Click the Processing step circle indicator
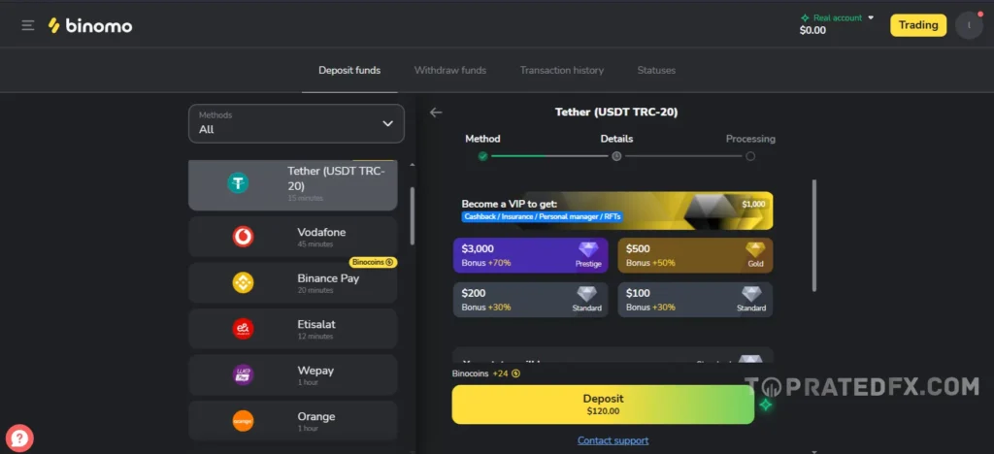 click(750, 156)
